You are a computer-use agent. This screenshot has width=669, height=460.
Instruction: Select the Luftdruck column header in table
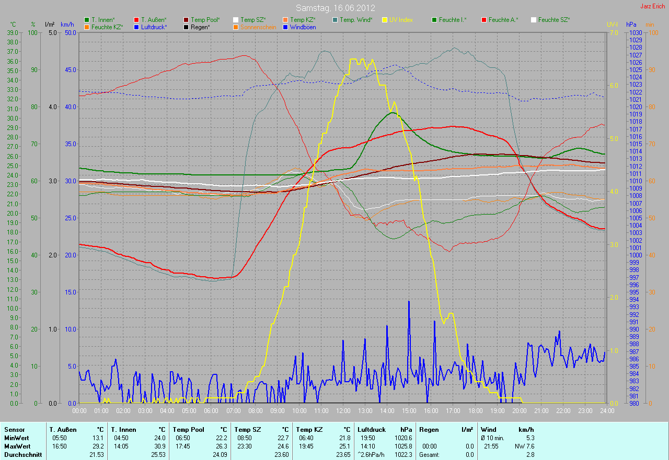(371, 429)
